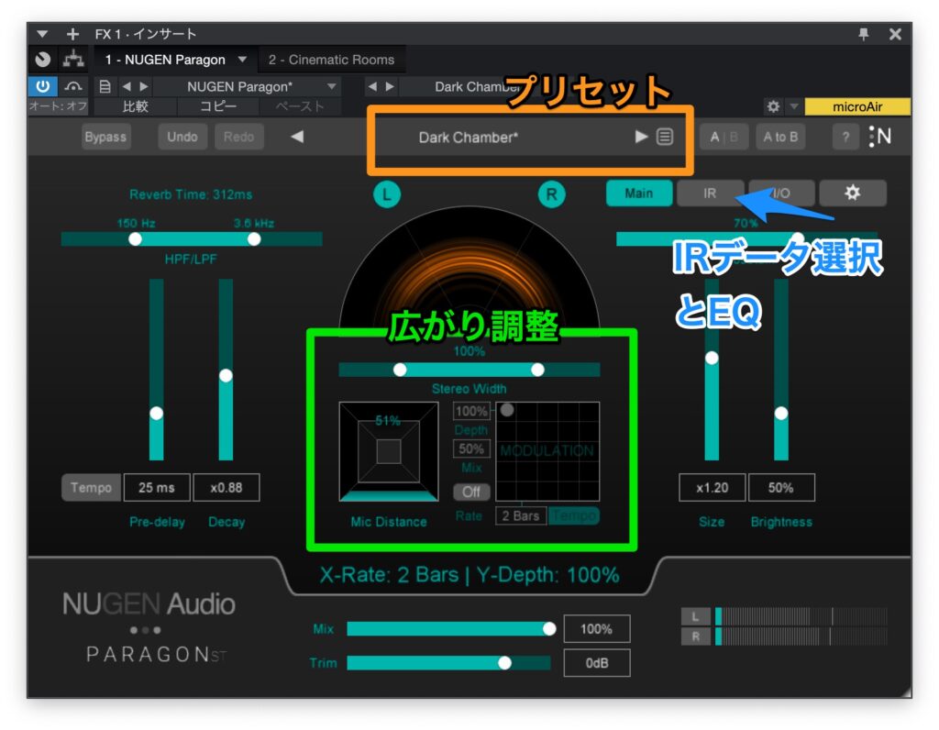Open the preset list menu icon
The width and height of the screenshot is (939, 730).
[665, 137]
